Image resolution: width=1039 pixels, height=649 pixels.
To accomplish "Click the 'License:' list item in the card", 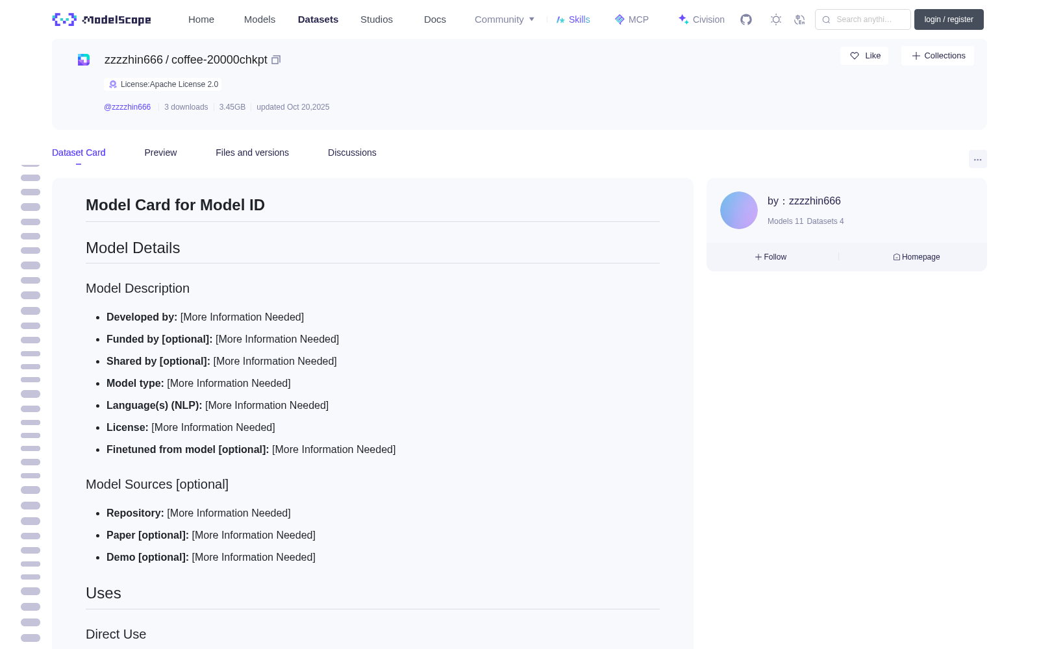I will tap(191, 428).
